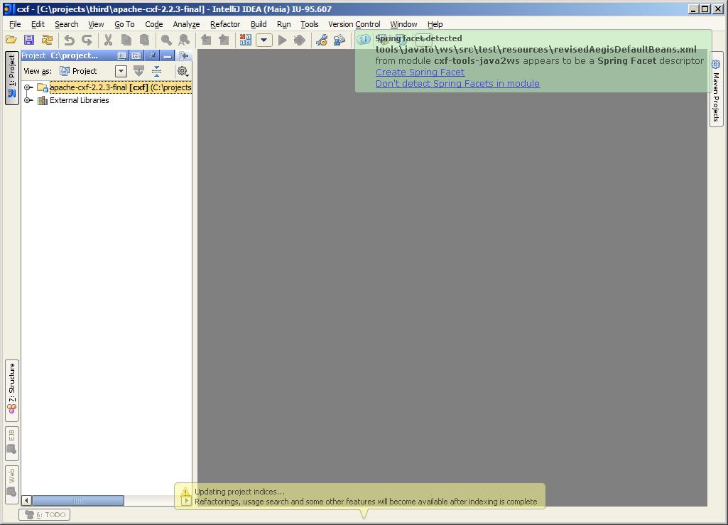Click the Redo arrow icon
Viewport: 728px width, 525px height.
pos(87,40)
